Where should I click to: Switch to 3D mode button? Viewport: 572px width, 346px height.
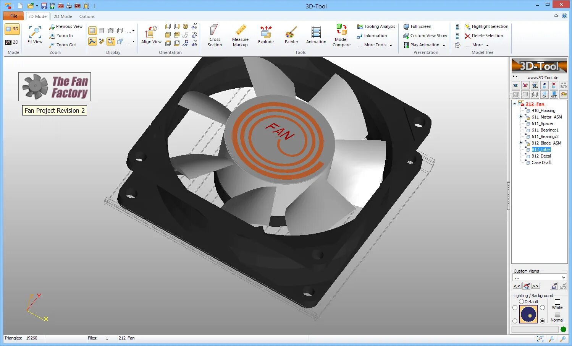pos(12,29)
